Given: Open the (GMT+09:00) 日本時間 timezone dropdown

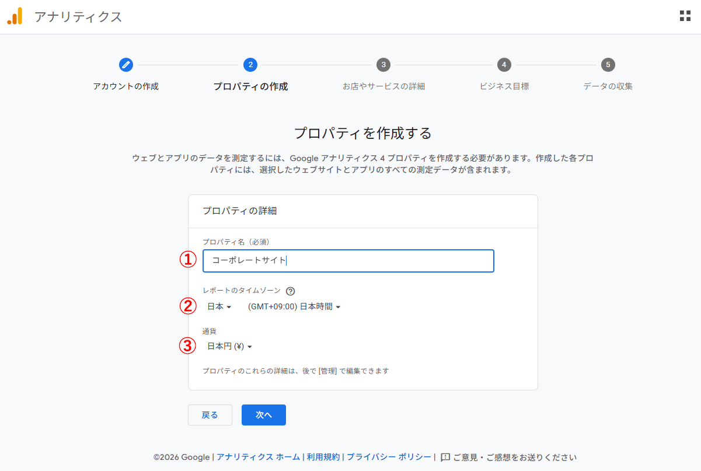Looking at the screenshot, I should [293, 305].
